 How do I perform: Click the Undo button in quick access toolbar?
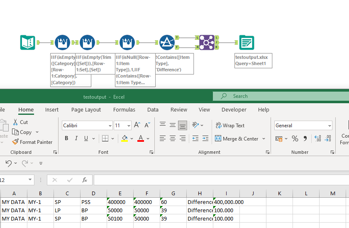[x=9, y=163]
